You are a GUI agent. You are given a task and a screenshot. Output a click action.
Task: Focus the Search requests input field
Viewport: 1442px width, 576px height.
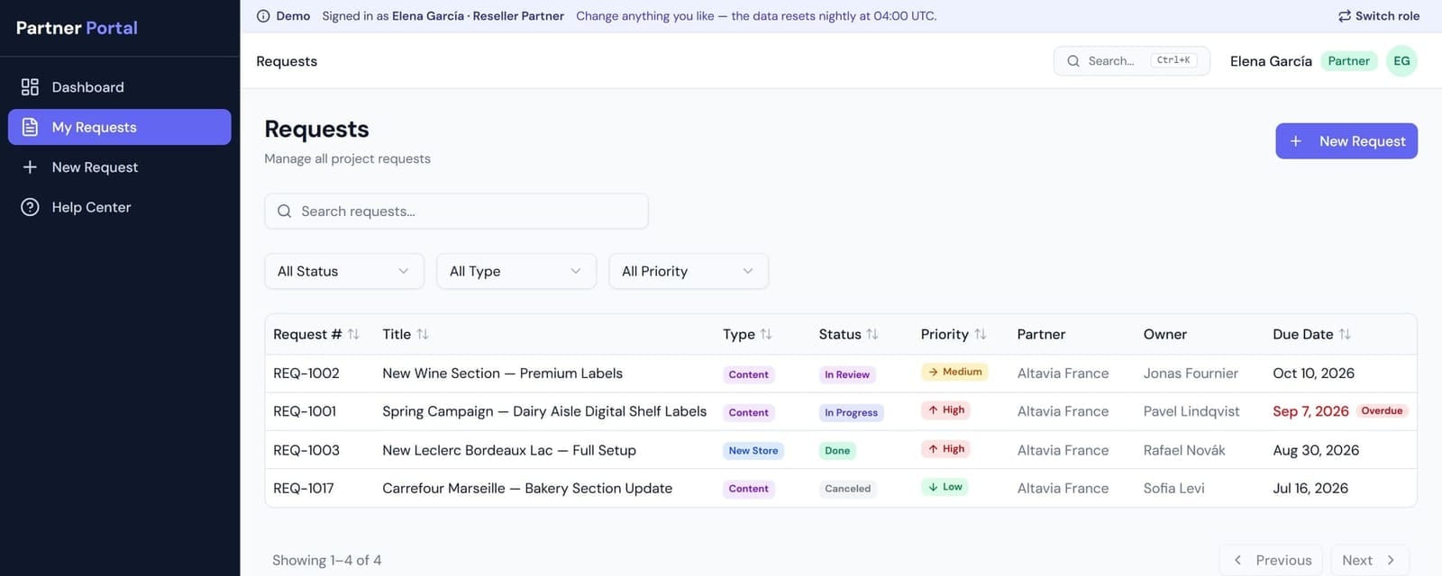coord(456,211)
